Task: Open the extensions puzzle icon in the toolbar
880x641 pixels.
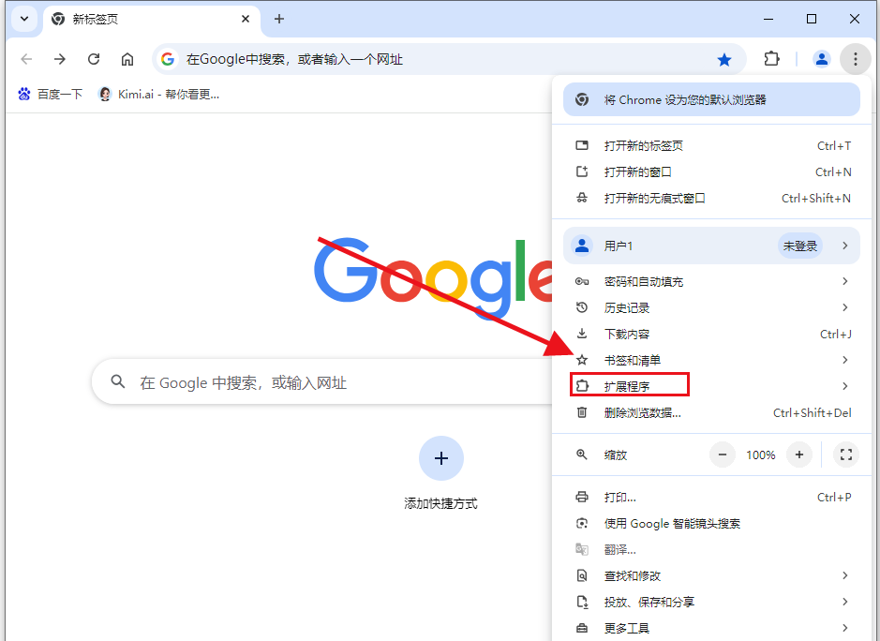Action: point(771,59)
